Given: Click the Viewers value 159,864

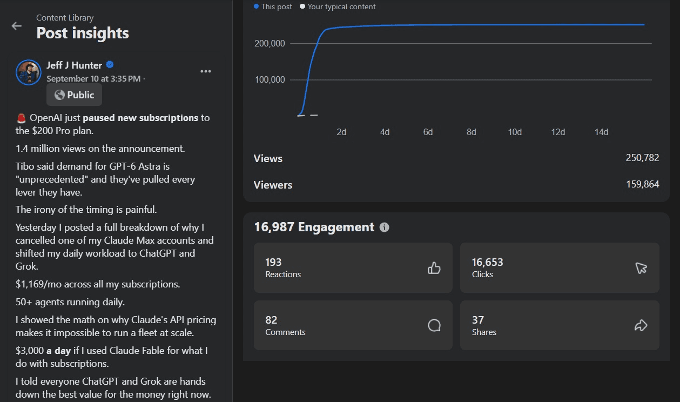Looking at the screenshot, I should point(643,184).
